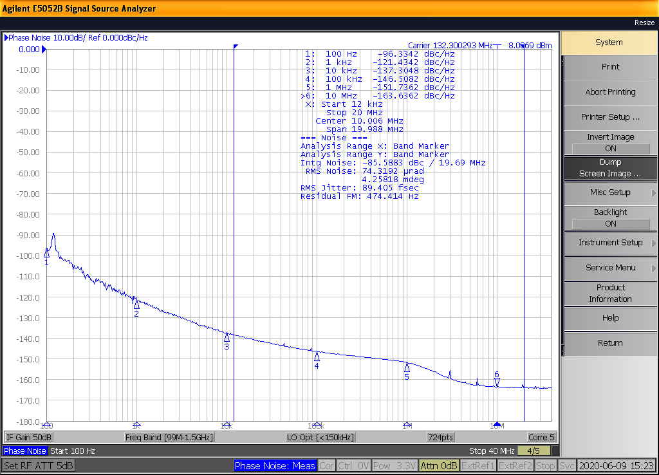Select active marker 6 at 10 MHz
Viewport: 659px width, 475px height.
[x=497, y=382]
